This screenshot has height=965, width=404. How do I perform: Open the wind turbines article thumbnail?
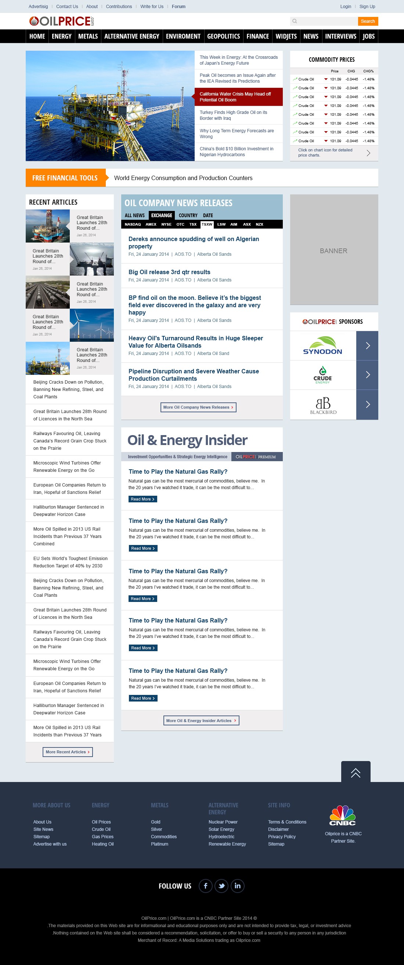[x=92, y=325]
